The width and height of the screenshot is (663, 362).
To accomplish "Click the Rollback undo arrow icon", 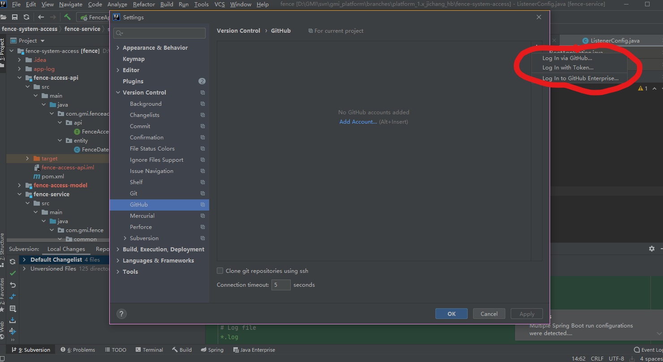I will [13, 285].
